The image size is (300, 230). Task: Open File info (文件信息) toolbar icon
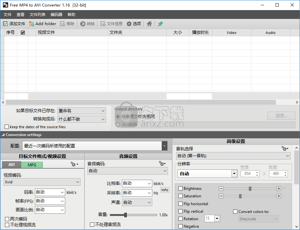[103, 24]
